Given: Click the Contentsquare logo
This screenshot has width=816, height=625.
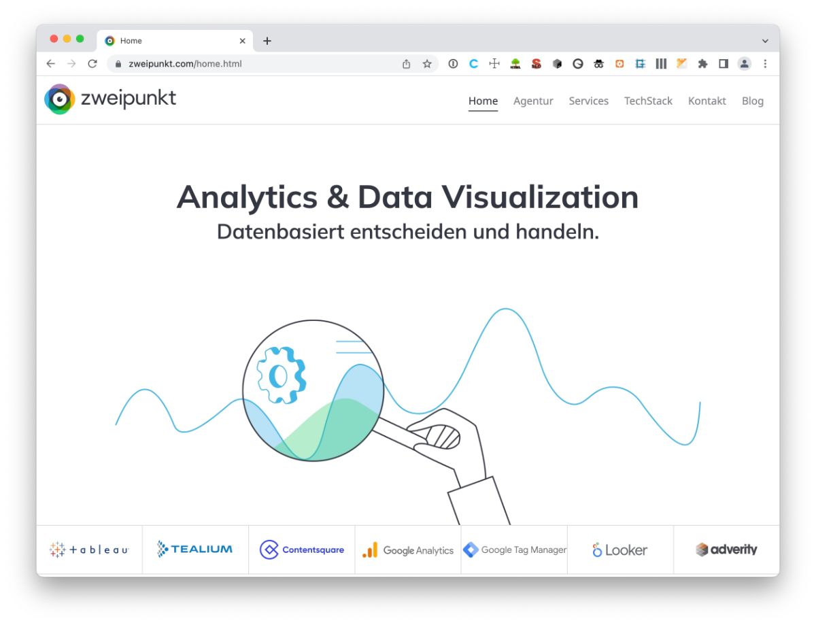Looking at the screenshot, I should tap(302, 550).
